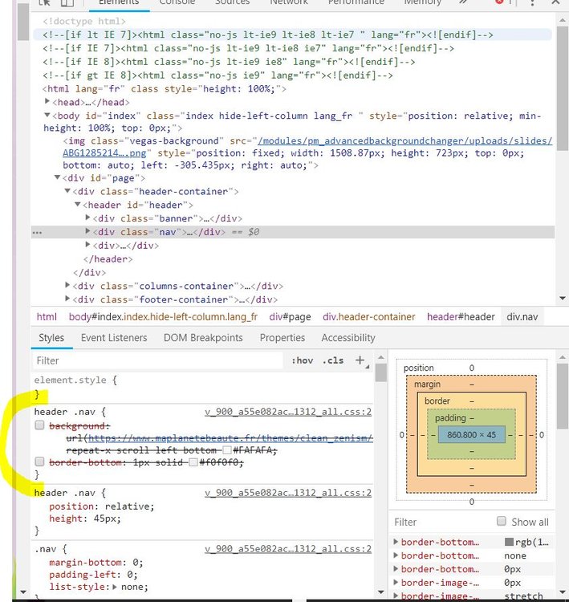Select div#page in the breadcrumb bar

[290, 317]
